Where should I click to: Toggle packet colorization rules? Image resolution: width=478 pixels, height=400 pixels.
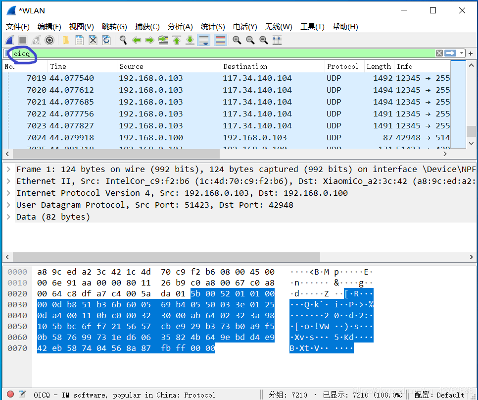(220, 40)
